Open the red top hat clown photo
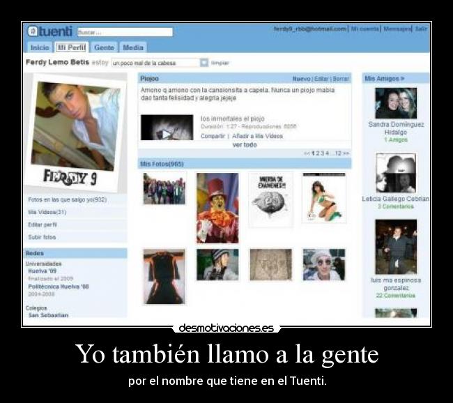 217,208
